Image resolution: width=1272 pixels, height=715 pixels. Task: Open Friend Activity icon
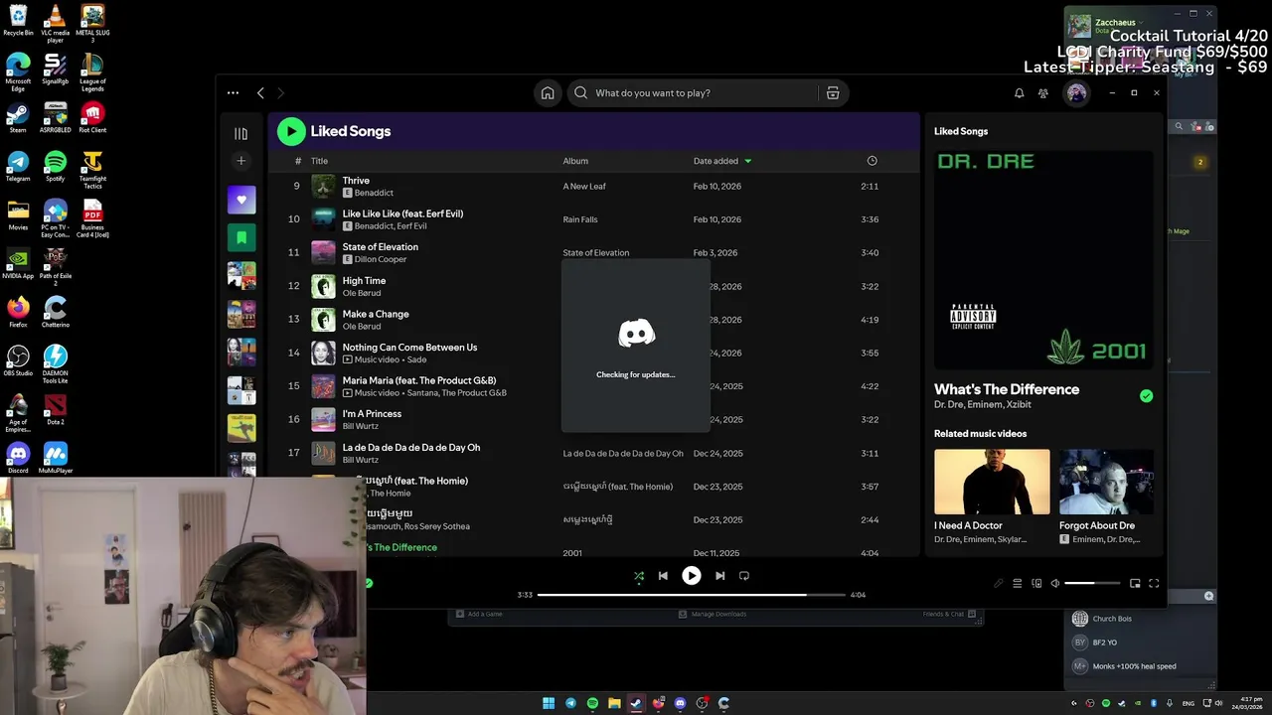1043,93
